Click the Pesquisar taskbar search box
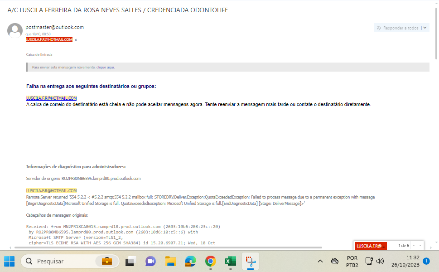Viewport: 439px width, 272px height. 70,262
